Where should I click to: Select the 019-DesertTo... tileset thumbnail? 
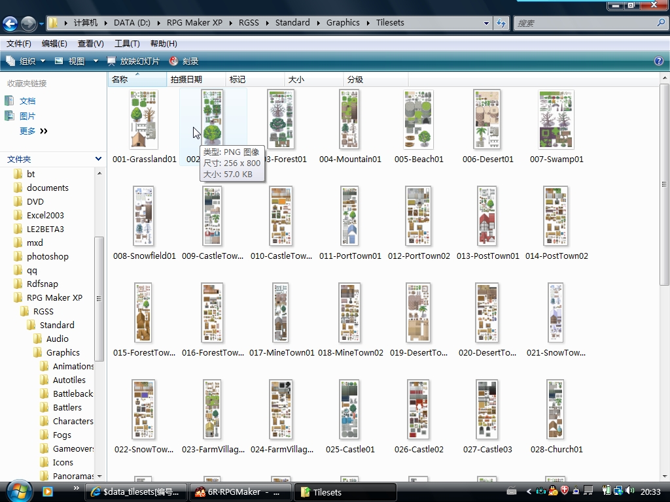(x=418, y=313)
